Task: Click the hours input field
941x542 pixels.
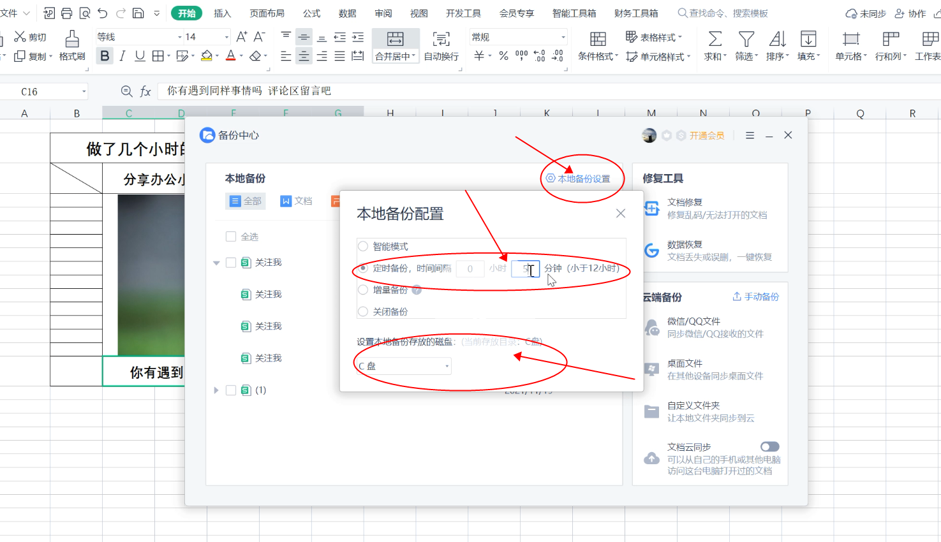Action: (470, 268)
